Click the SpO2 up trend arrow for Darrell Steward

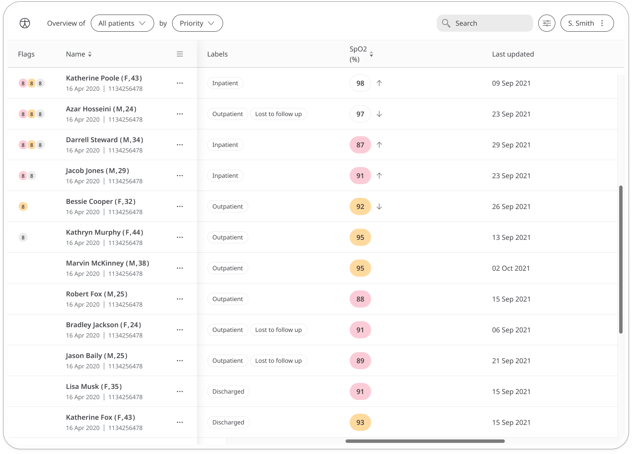(379, 145)
